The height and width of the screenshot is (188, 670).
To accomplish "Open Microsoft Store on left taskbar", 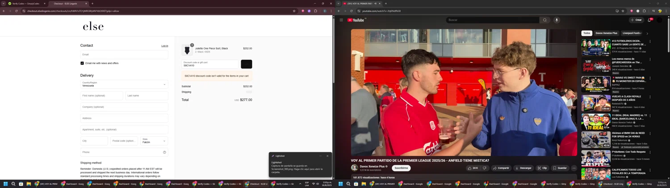I will [x=21, y=184].
